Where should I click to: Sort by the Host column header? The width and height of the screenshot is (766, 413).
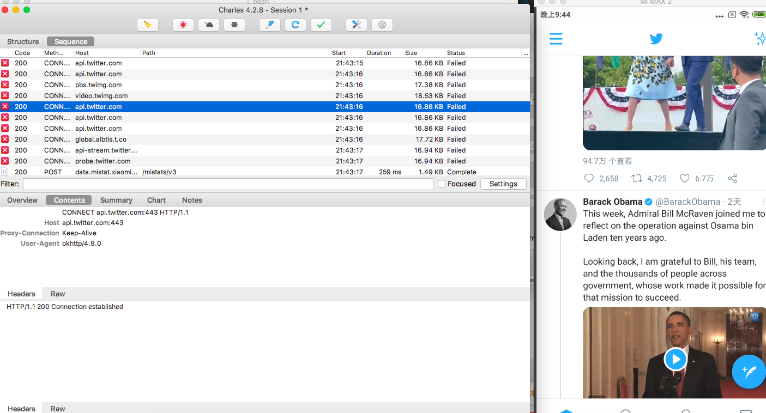click(x=107, y=53)
